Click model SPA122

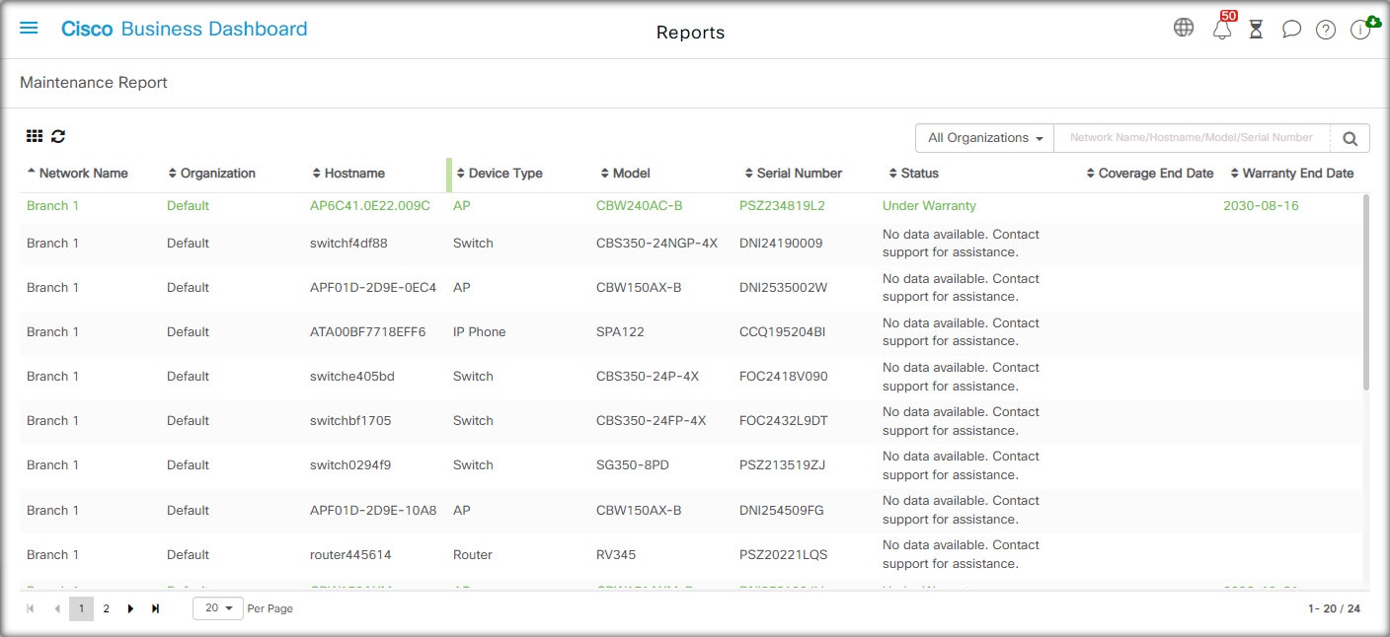click(620, 332)
